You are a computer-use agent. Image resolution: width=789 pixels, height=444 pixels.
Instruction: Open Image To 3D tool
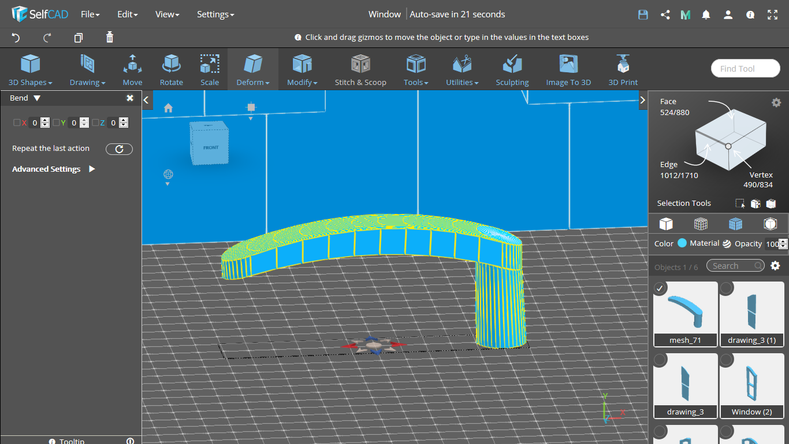pos(568,69)
